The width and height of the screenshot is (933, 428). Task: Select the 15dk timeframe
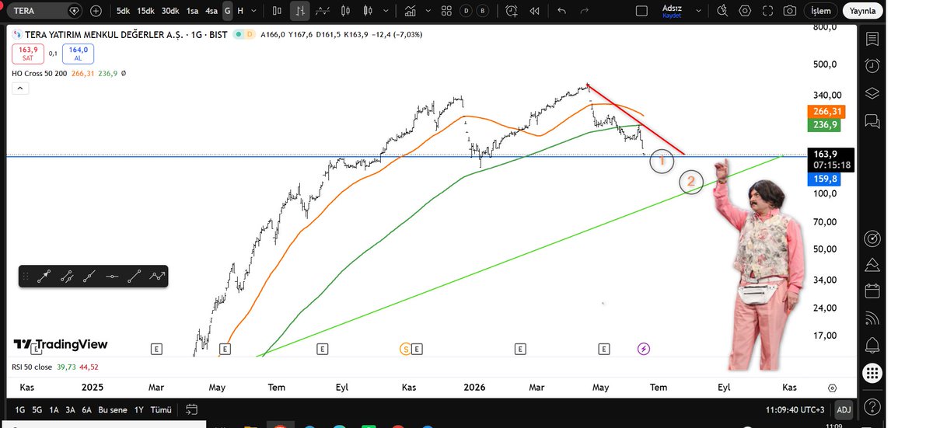[145, 11]
